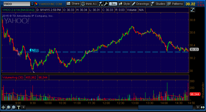
Task: Click the zoom out magnifier icon
Action: (x=14, y=107)
